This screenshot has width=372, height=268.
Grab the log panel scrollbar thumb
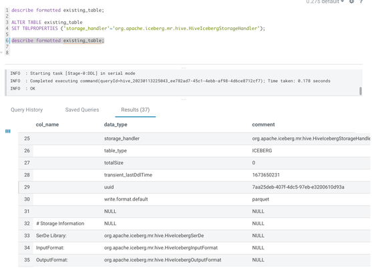pyautogui.click(x=361, y=91)
